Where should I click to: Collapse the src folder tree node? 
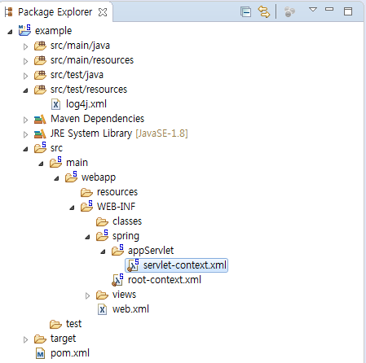tap(25, 149)
